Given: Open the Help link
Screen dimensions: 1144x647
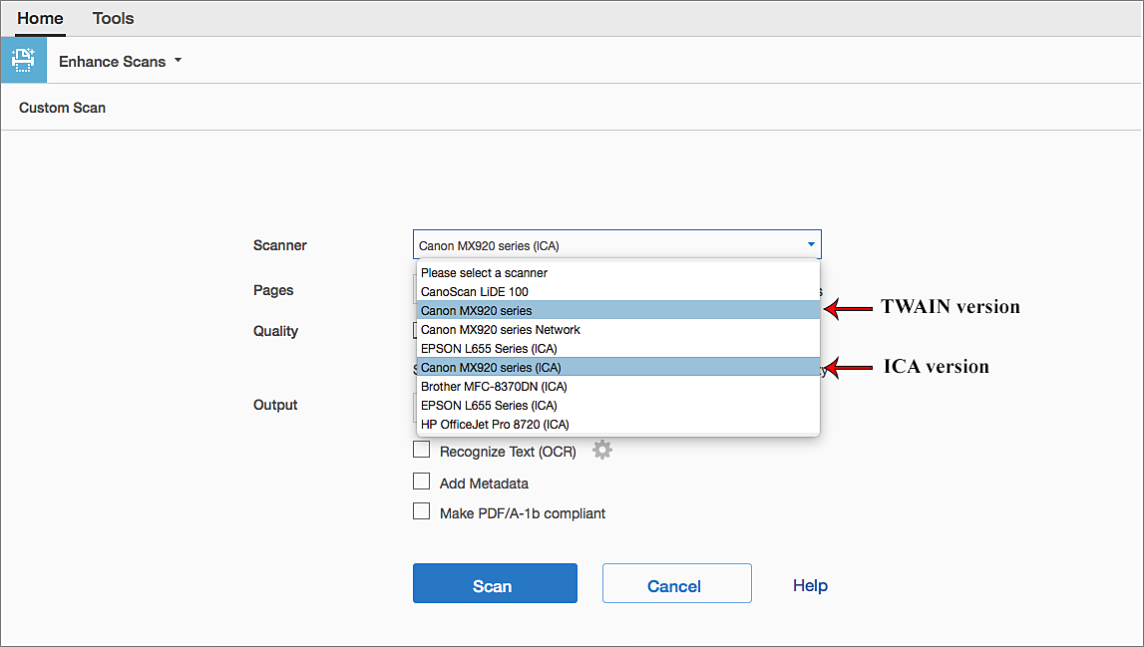Looking at the screenshot, I should 810,585.
